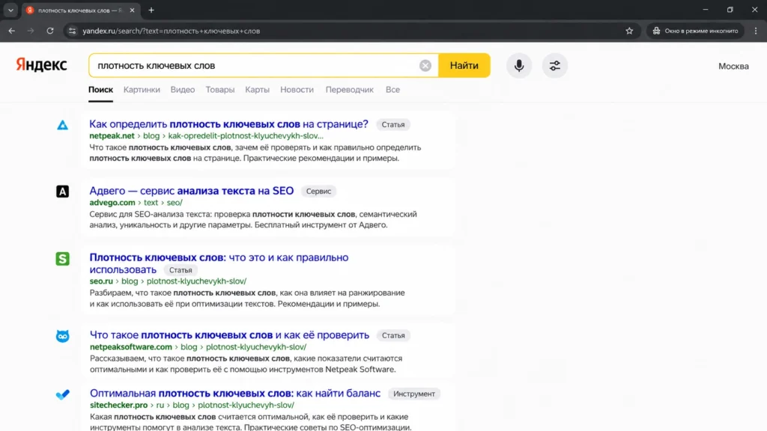Start voice search with the microphone icon
This screenshot has width=767, height=431.
(x=519, y=66)
